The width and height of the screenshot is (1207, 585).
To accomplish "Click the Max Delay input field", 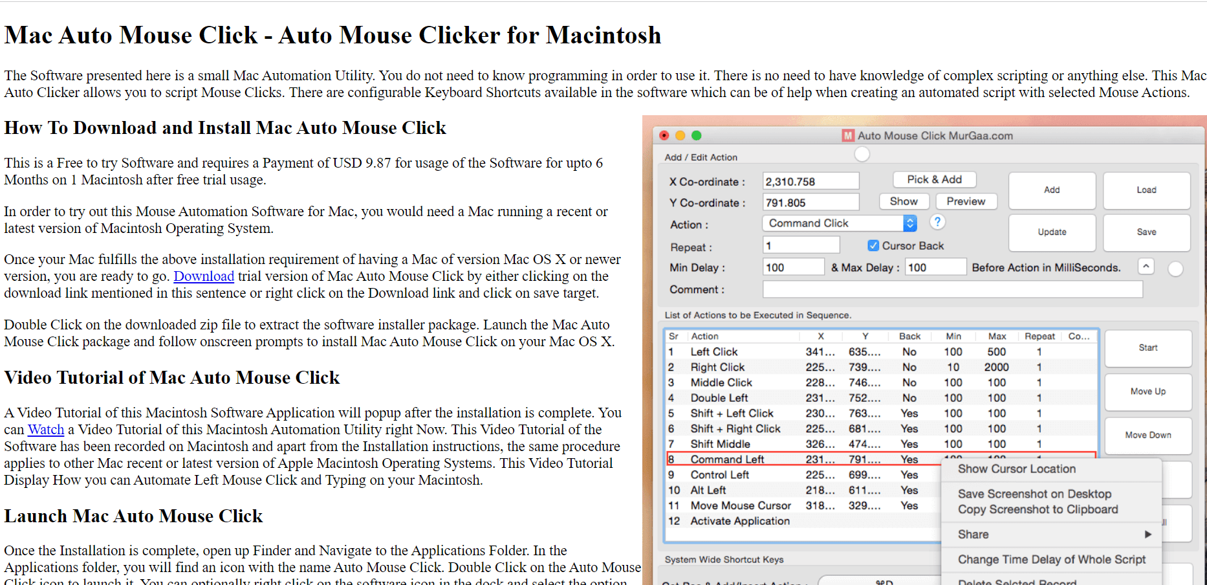I will click(936, 267).
